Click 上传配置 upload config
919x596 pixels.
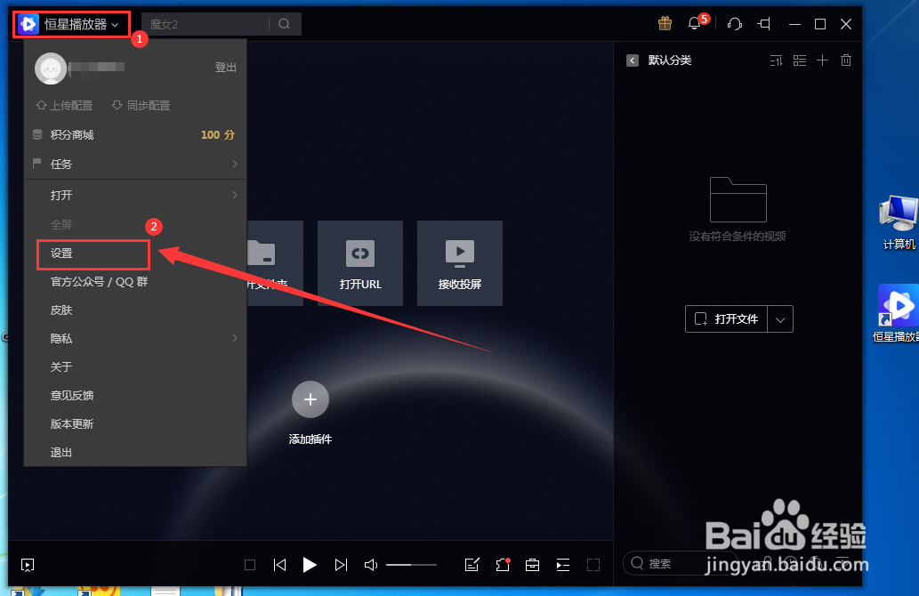coord(64,106)
